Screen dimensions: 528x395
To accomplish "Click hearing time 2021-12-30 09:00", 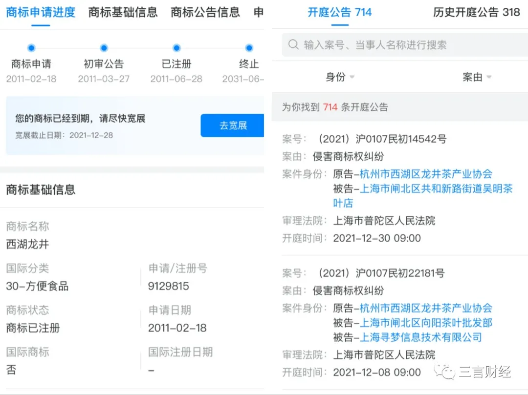I will (377, 238).
